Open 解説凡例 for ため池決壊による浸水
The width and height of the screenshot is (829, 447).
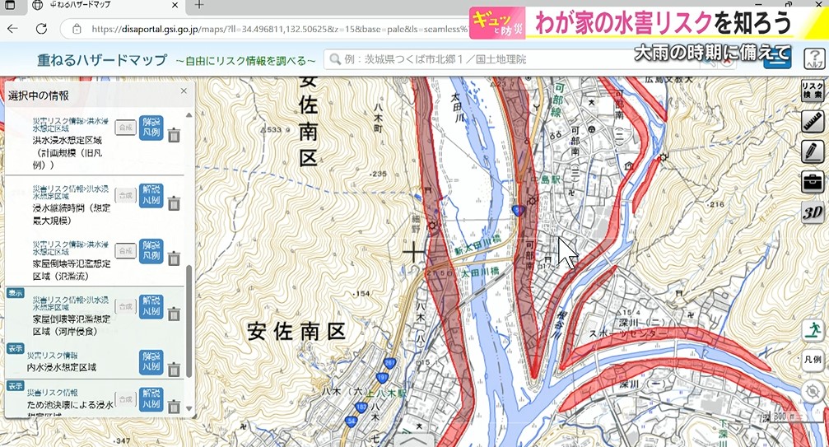click(x=151, y=399)
